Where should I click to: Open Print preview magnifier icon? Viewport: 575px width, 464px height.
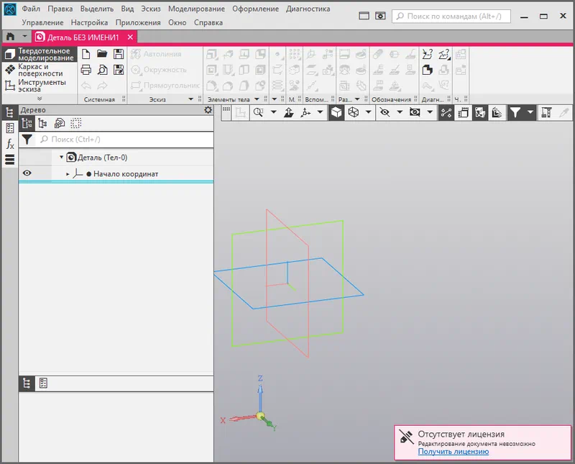[x=102, y=70]
